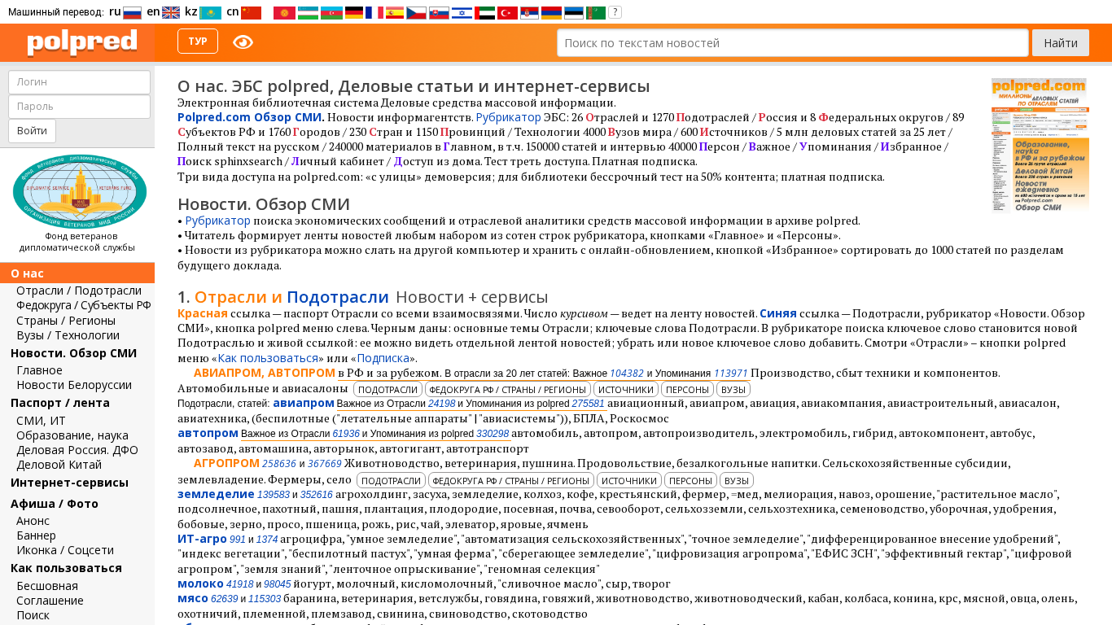Select Интернет-сервисы in the sidebar
Viewport: 1112px width, 625px height.
tap(69, 483)
